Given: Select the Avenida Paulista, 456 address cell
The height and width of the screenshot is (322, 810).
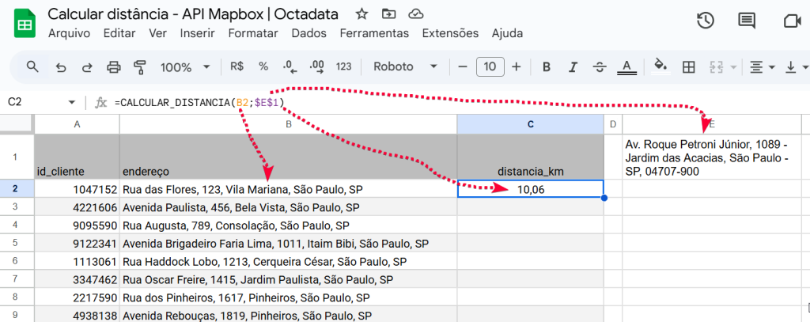Looking at the screenshot, I should click(288, 207).
